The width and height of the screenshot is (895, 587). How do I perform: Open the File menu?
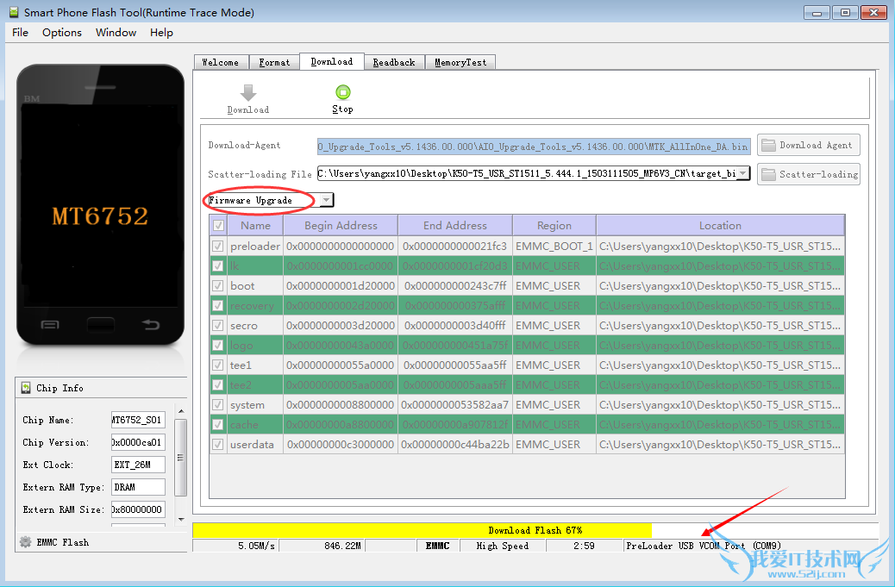pos(20,33)
